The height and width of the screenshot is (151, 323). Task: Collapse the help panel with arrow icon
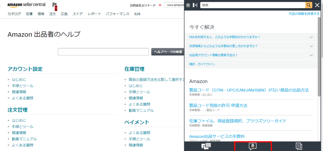195,5
